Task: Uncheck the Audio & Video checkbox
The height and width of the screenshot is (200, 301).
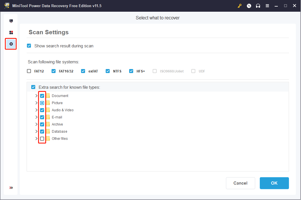Action: click(x=42, y=110)
